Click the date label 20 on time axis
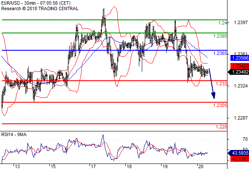Image resolution: width=249 pixels, height=169 pixels. point(201,166)
